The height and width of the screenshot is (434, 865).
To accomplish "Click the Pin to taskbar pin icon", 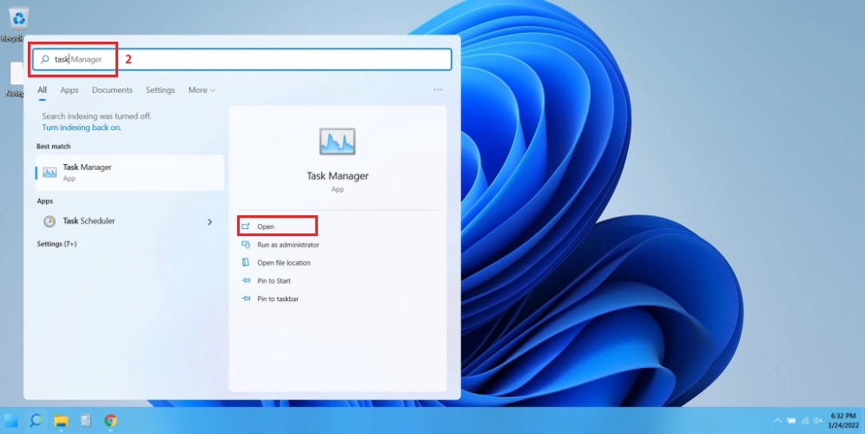I will 246,299.
